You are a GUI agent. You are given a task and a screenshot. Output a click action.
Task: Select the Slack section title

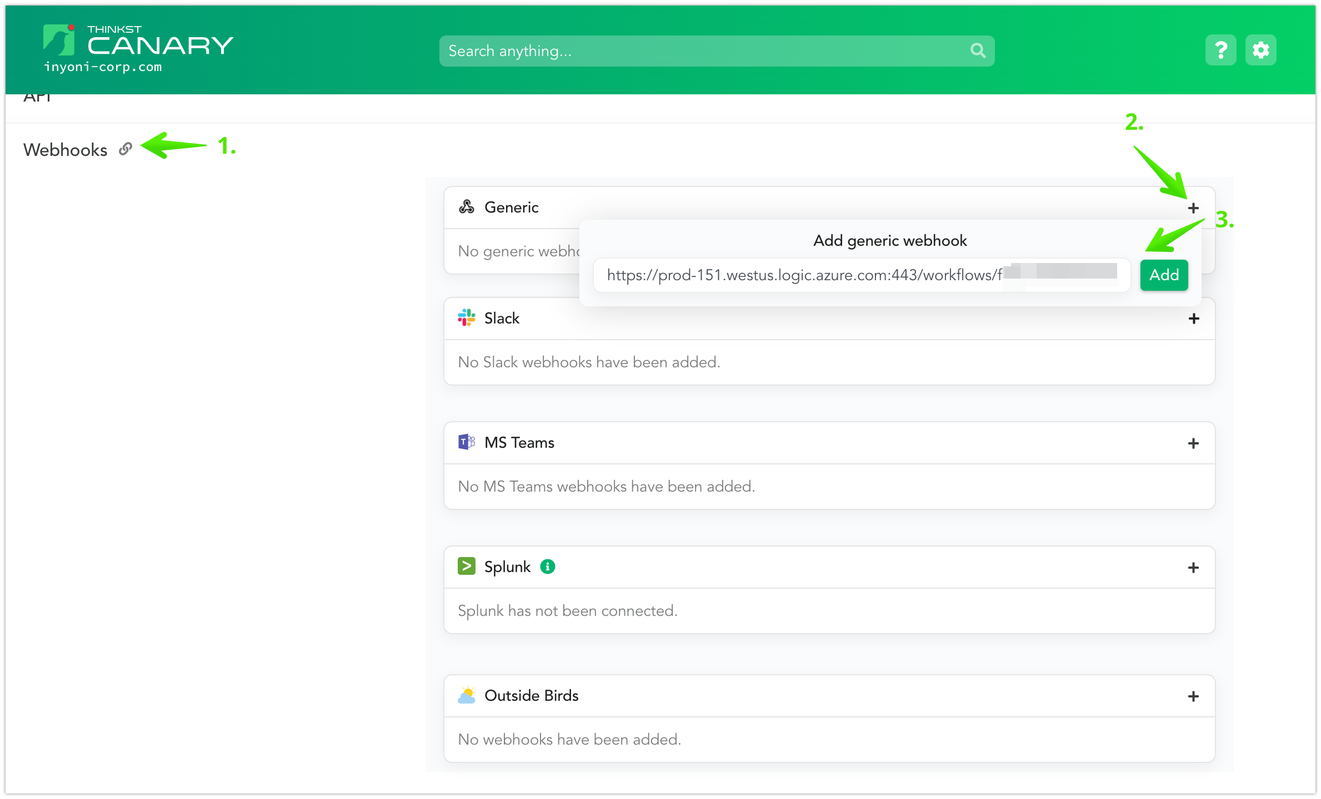[502, 318]
